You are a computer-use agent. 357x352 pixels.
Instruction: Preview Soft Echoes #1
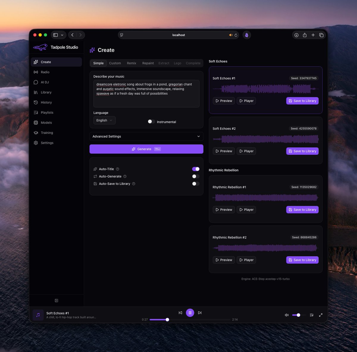point(224,101)
